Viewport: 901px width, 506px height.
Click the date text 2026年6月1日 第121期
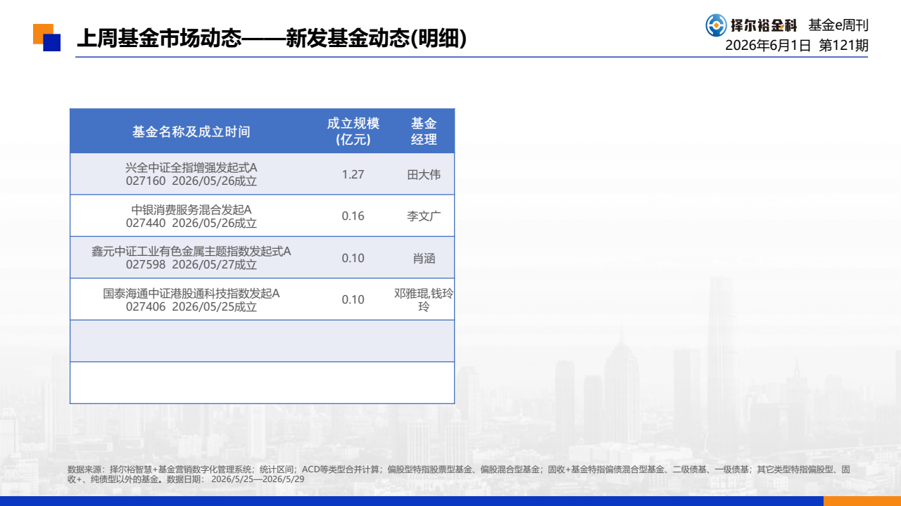[797, 45]
